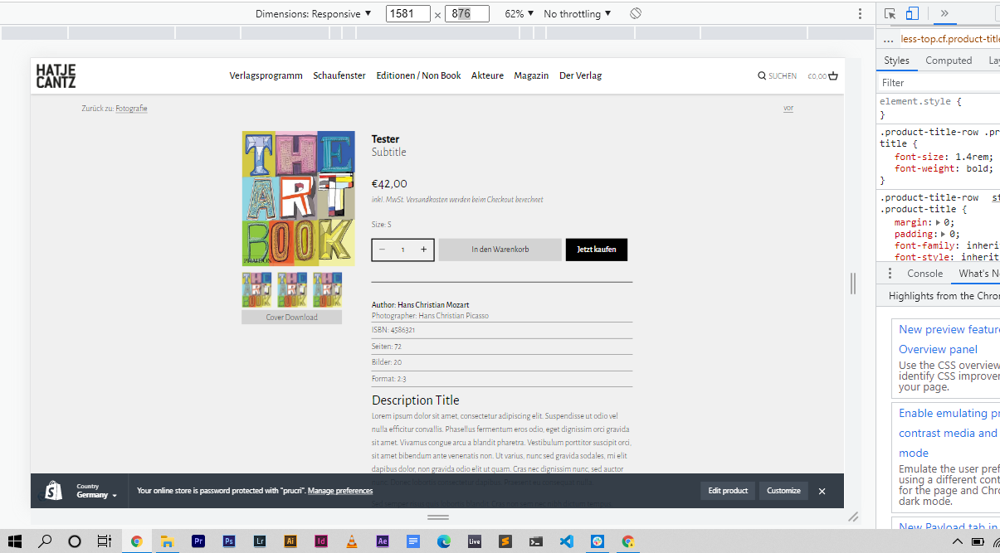Select the second cover thumbnail

[292, 289]
